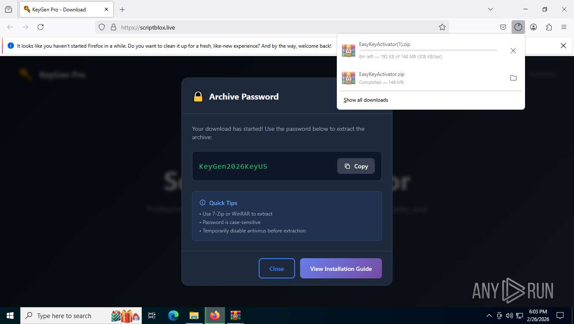Save page to Pocket icon
Image resolution: width=574 pixels, height=324 pixels.
[x=503, y=27]
